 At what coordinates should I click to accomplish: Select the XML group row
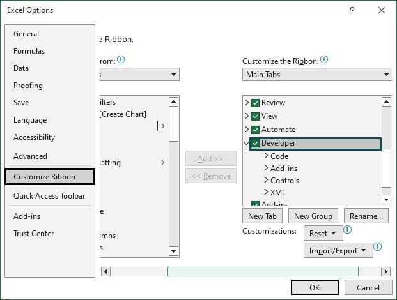[278, 193]
